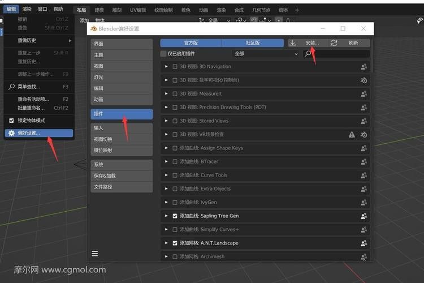Click the 菜单查找 menu entry

(39, 87)
